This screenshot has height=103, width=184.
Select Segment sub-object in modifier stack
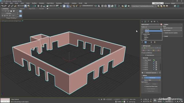(x=146, y=37)
